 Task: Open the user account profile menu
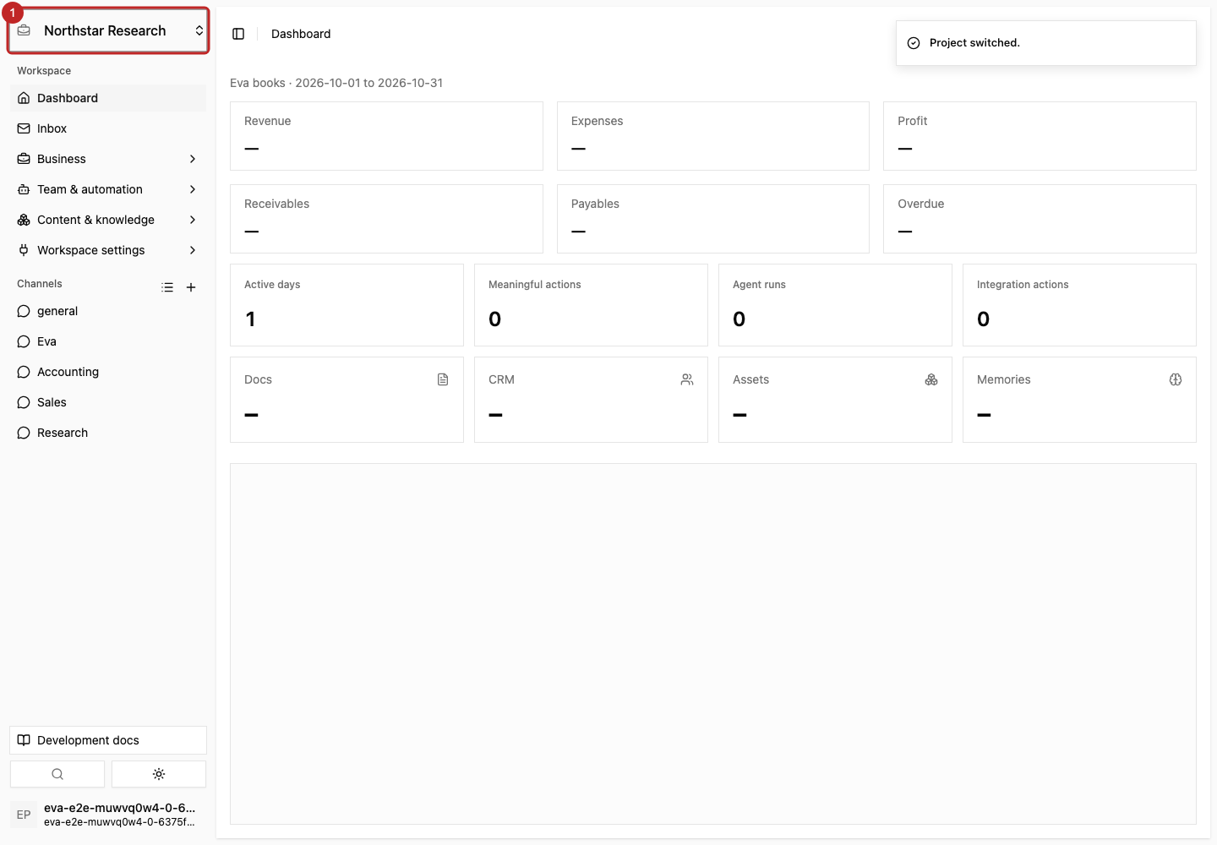(108, 815)
